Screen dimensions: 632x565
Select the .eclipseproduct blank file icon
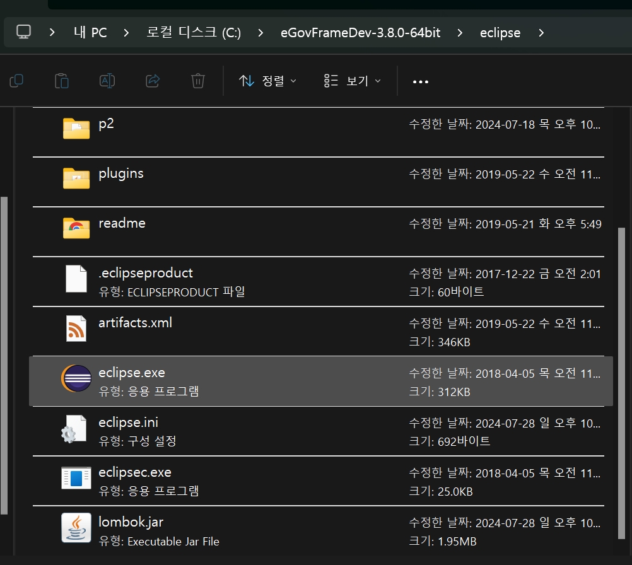pyautogui.click(x=76, y=279)
